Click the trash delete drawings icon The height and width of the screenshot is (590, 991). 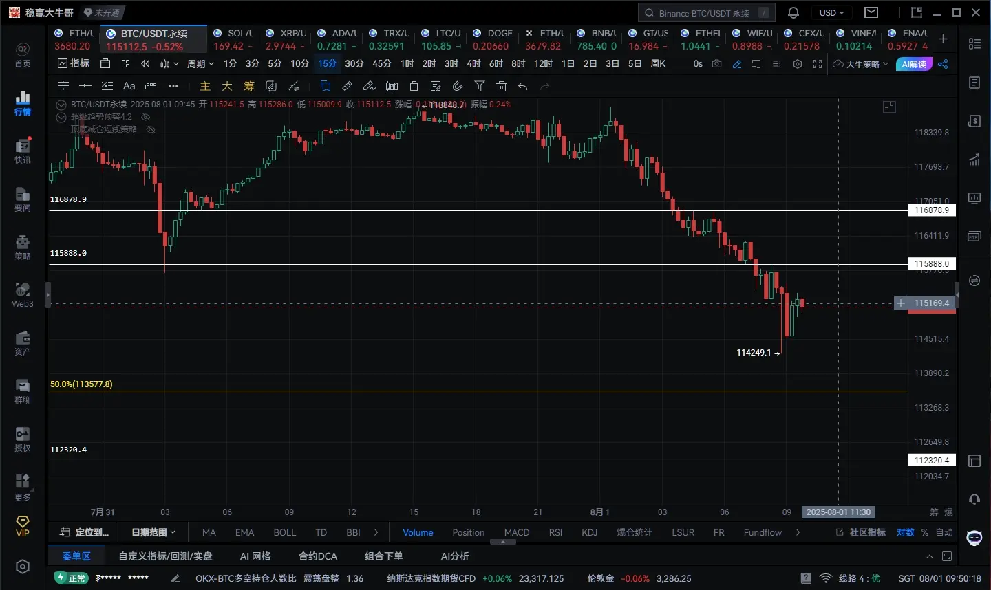[502, 86]
